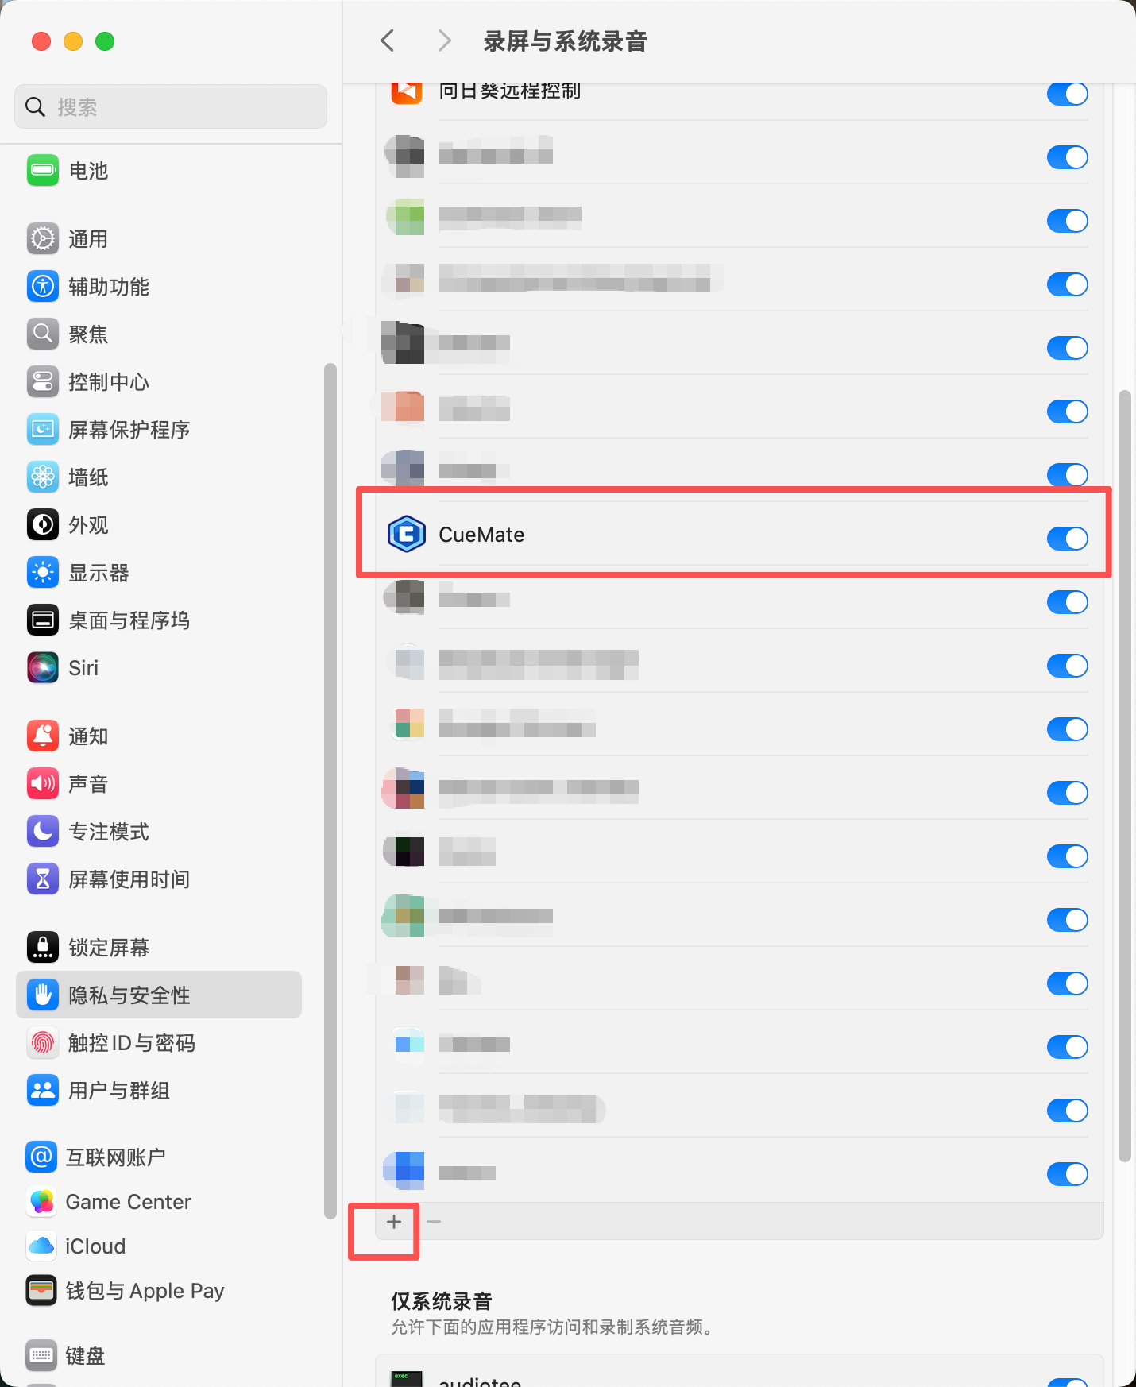
Task: Click the 搜索 search field
Action: (x=171, y=106)
